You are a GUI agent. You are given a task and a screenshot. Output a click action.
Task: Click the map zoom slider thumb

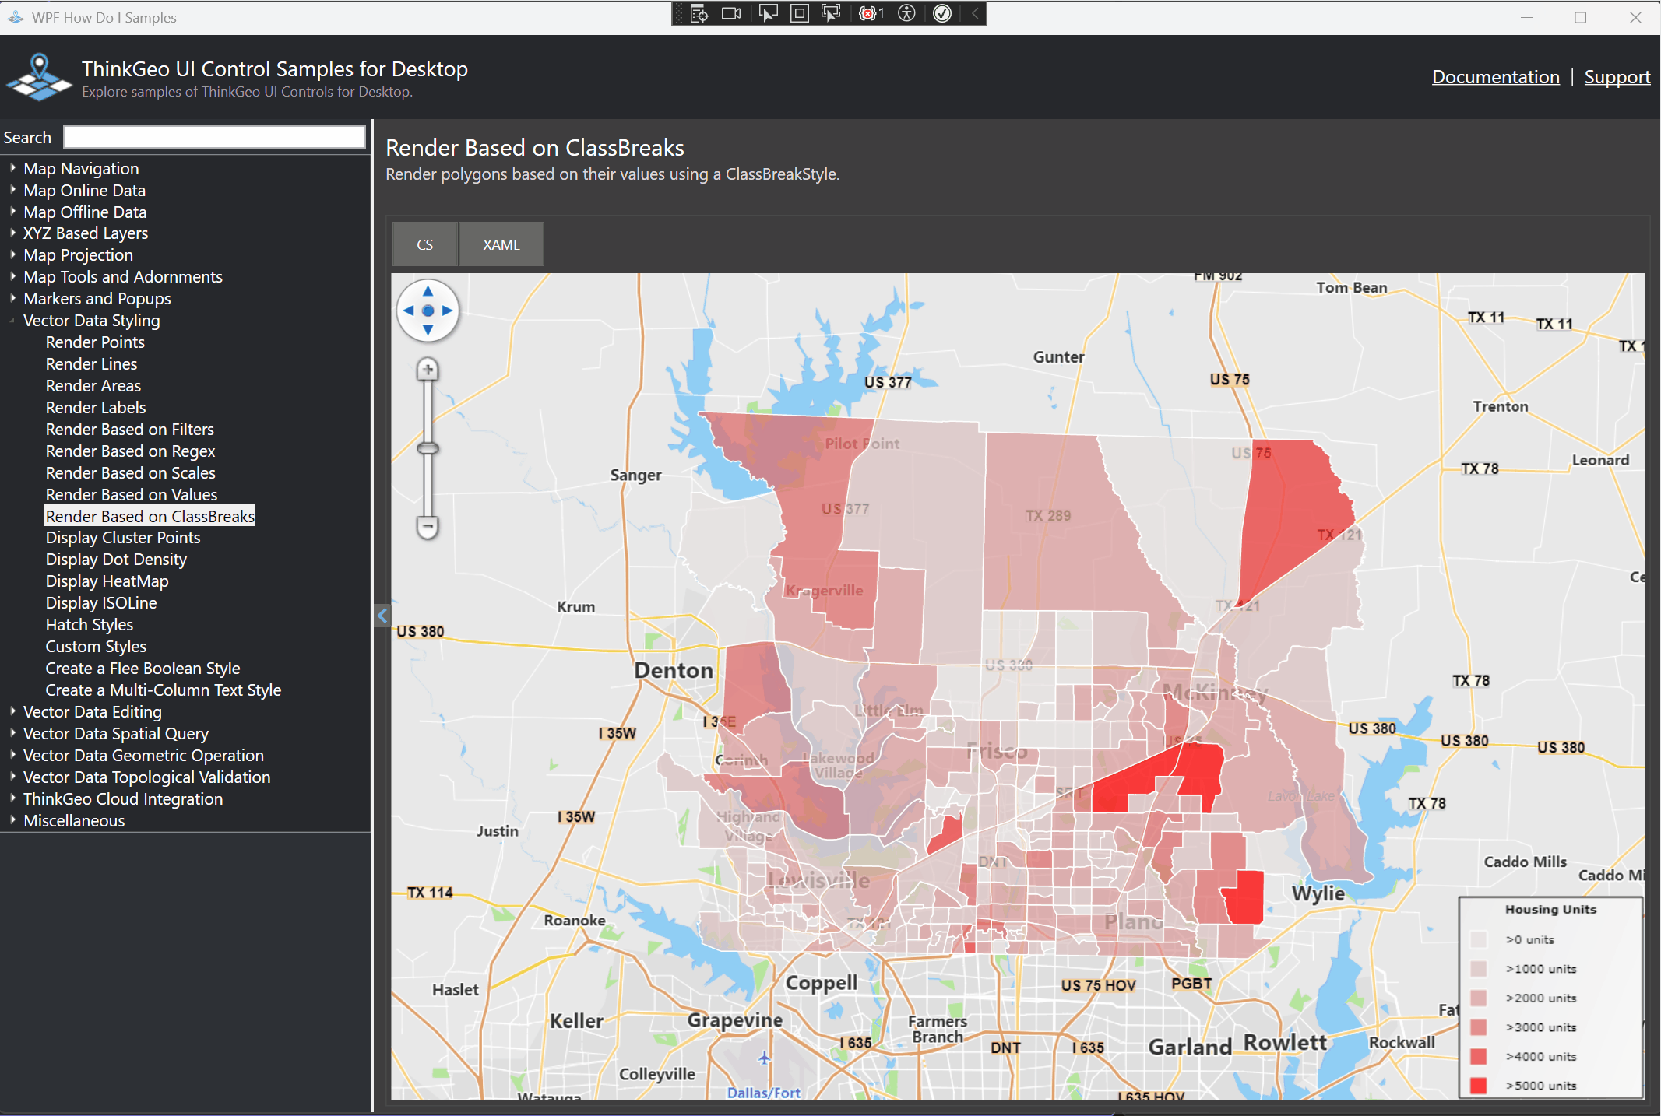[428, 448]
